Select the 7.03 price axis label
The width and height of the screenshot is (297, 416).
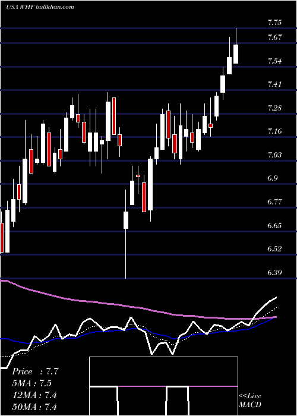[274, 155]
